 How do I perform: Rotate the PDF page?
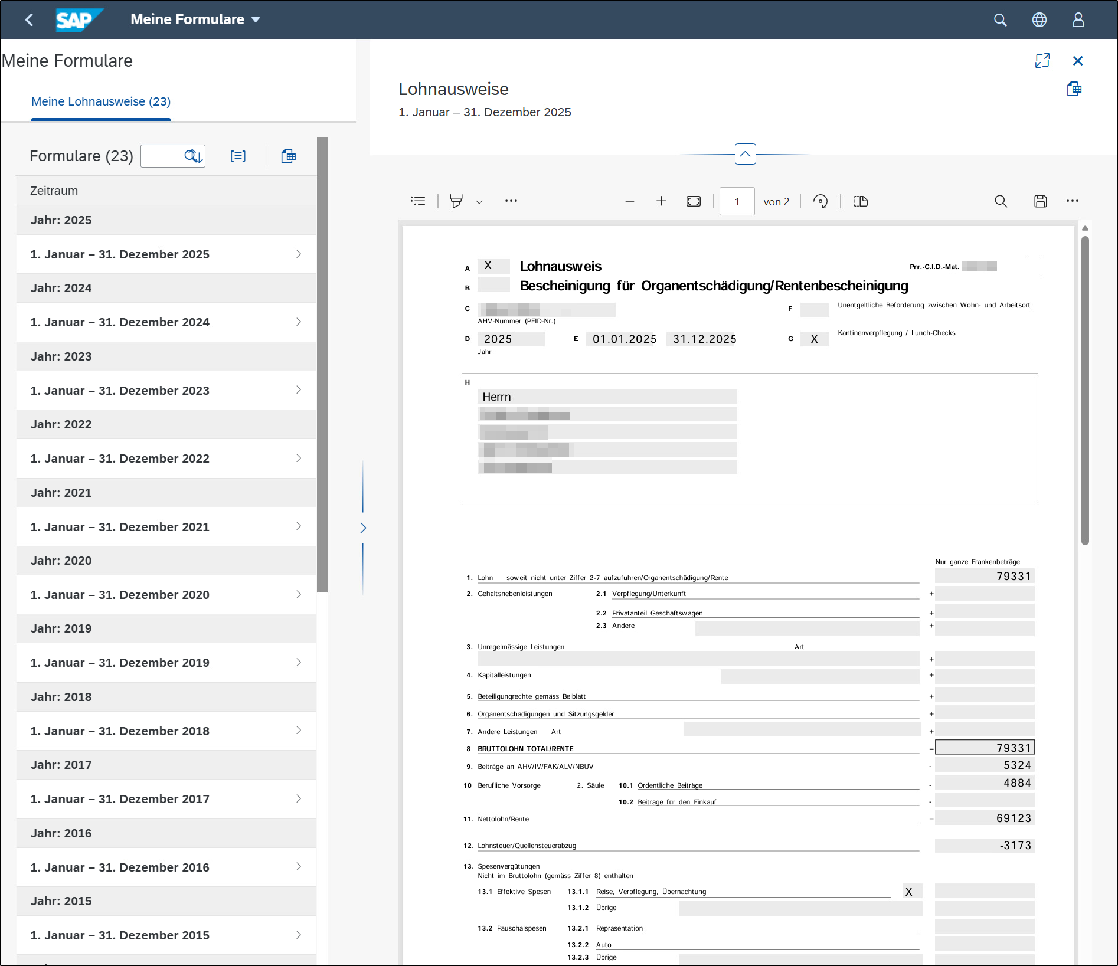820,201
